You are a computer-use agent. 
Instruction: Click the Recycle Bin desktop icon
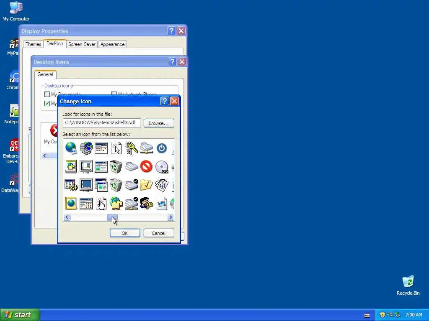click(408, 285)
